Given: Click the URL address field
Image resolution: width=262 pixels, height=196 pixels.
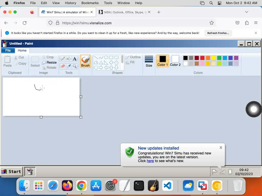Looking at the screenshot, I should click(131, 23).
